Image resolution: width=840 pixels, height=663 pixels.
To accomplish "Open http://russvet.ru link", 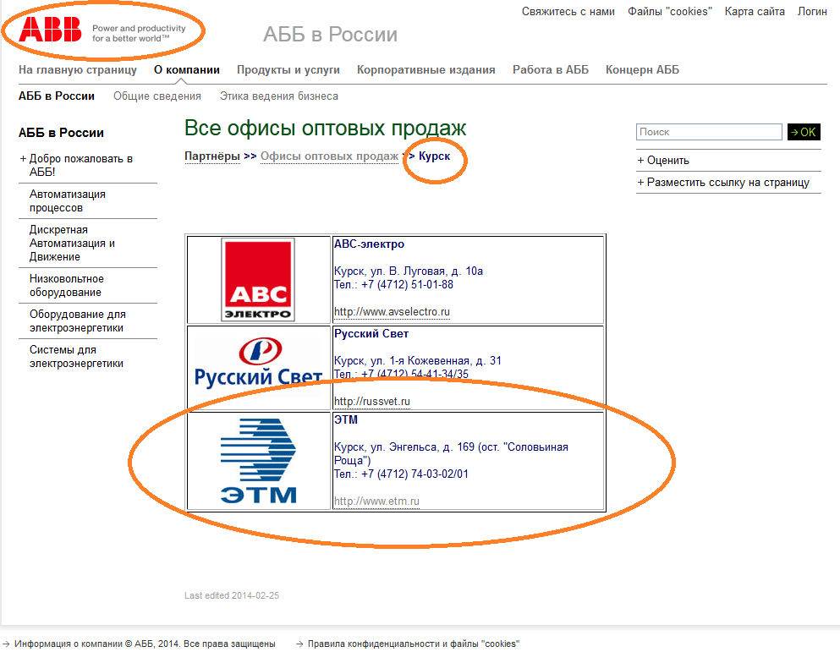I will point(372,401).
